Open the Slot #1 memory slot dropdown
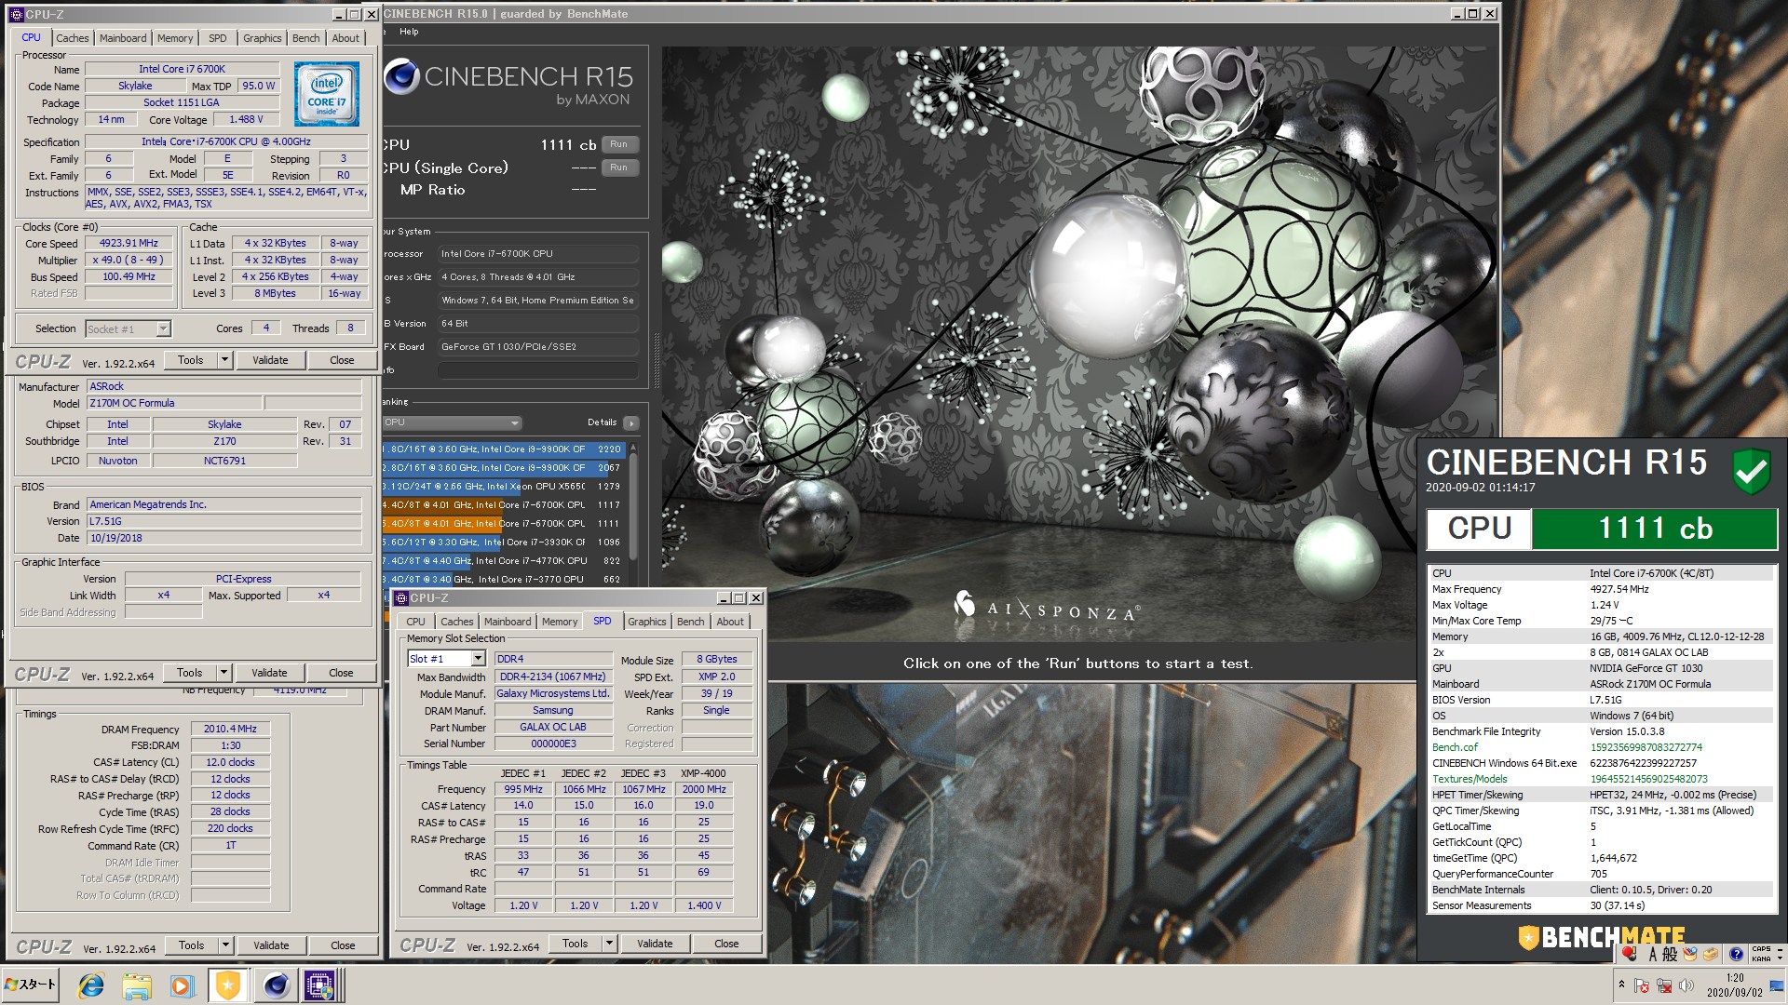 pos(478,659)
